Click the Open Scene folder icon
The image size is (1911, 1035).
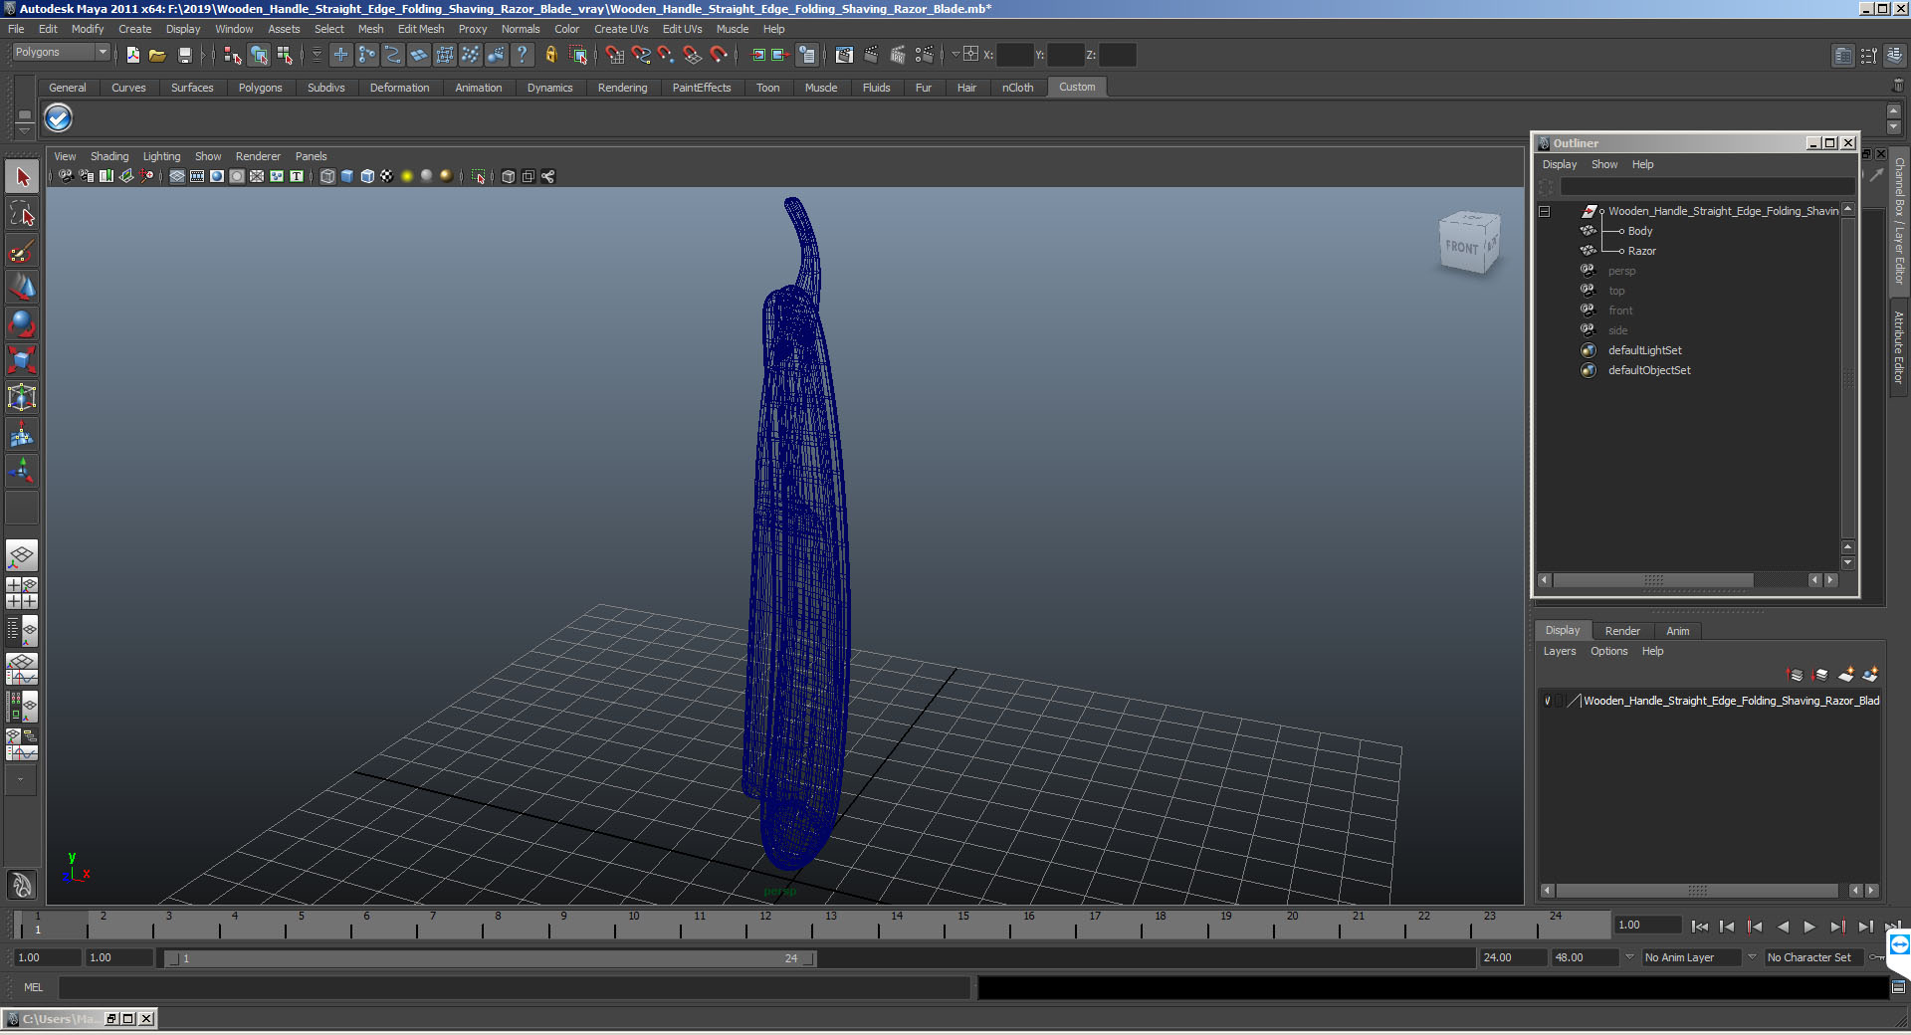pyautogui.click(x=157, y=55)
